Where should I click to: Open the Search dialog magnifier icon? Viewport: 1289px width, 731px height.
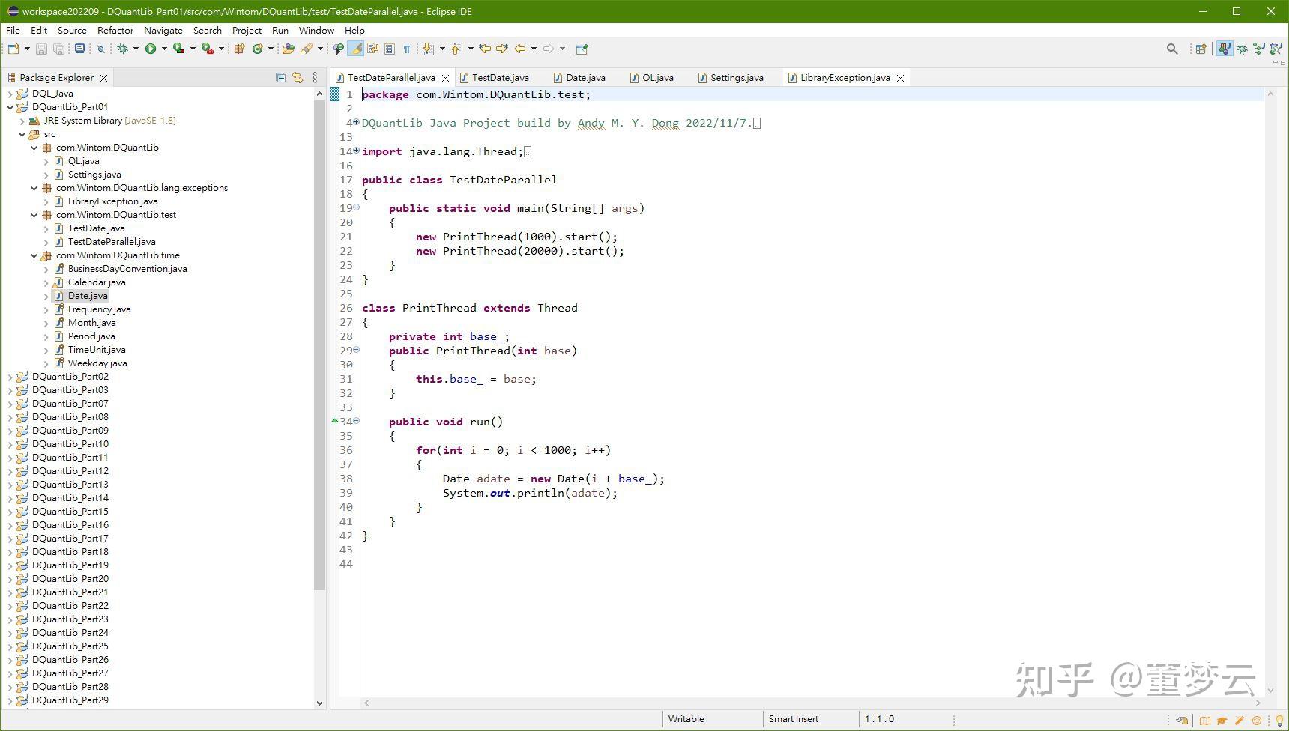pos(1171,49)
